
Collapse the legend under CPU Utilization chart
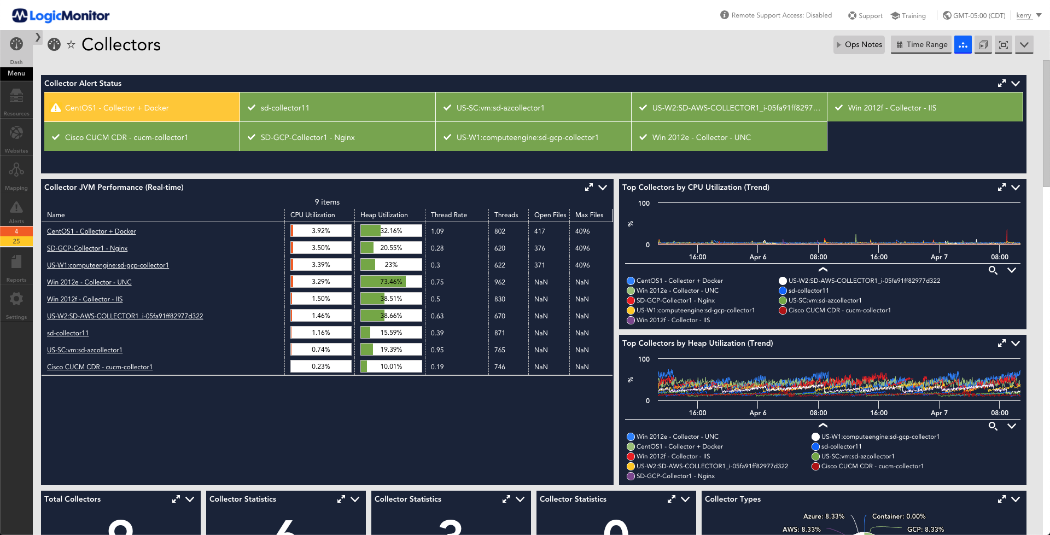point(822,269)
